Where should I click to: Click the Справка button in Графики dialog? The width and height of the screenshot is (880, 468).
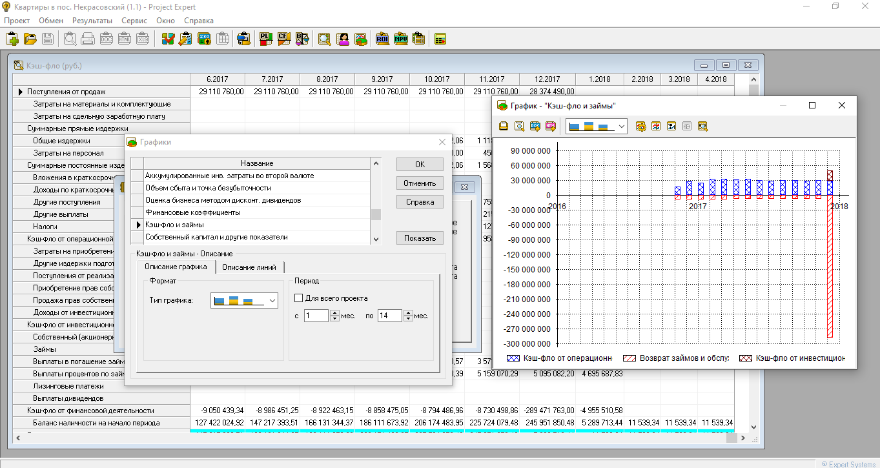point(420,201)
